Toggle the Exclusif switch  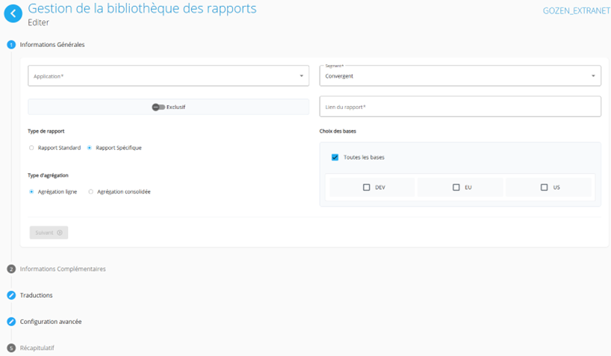click(158, 107)
